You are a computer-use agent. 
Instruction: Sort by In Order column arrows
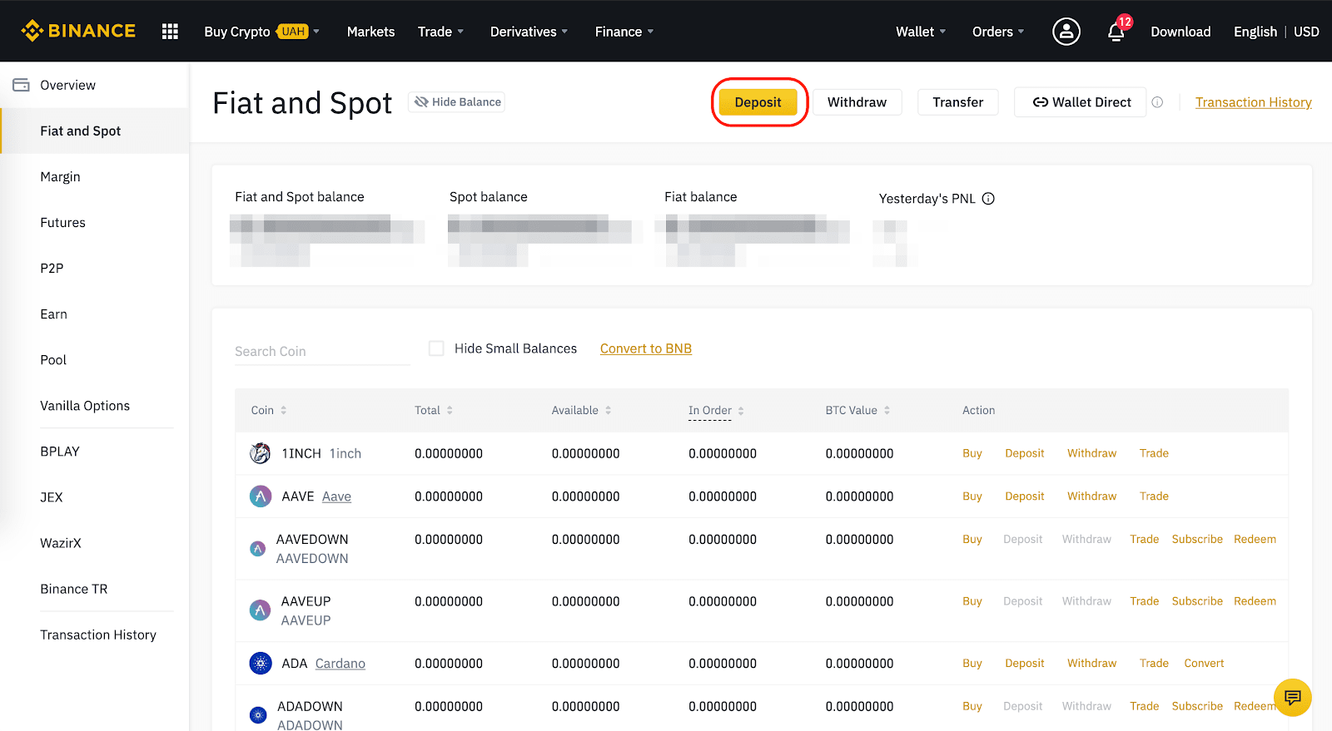741,411
